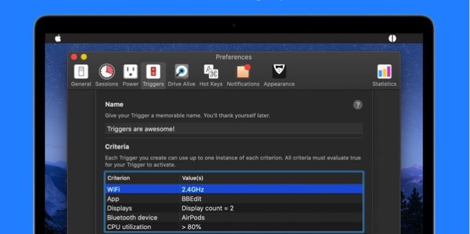Screen dimensions: 470x234
Task: Select the Displays criterion row
Action: click(234, 208)
